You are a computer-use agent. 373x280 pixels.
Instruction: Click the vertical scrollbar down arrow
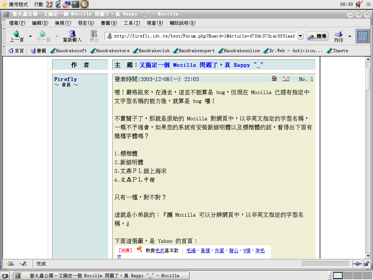click(368, 256)
